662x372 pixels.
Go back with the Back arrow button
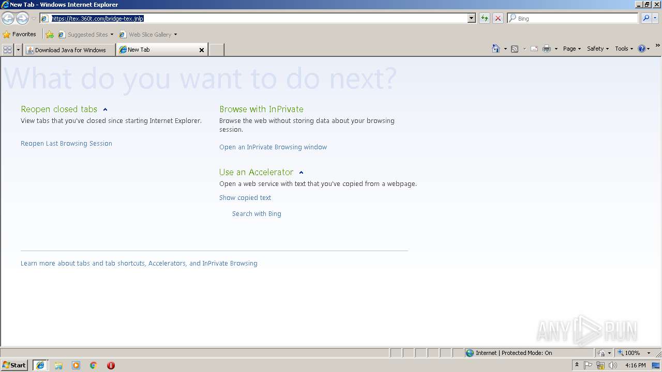click(8, 18)
